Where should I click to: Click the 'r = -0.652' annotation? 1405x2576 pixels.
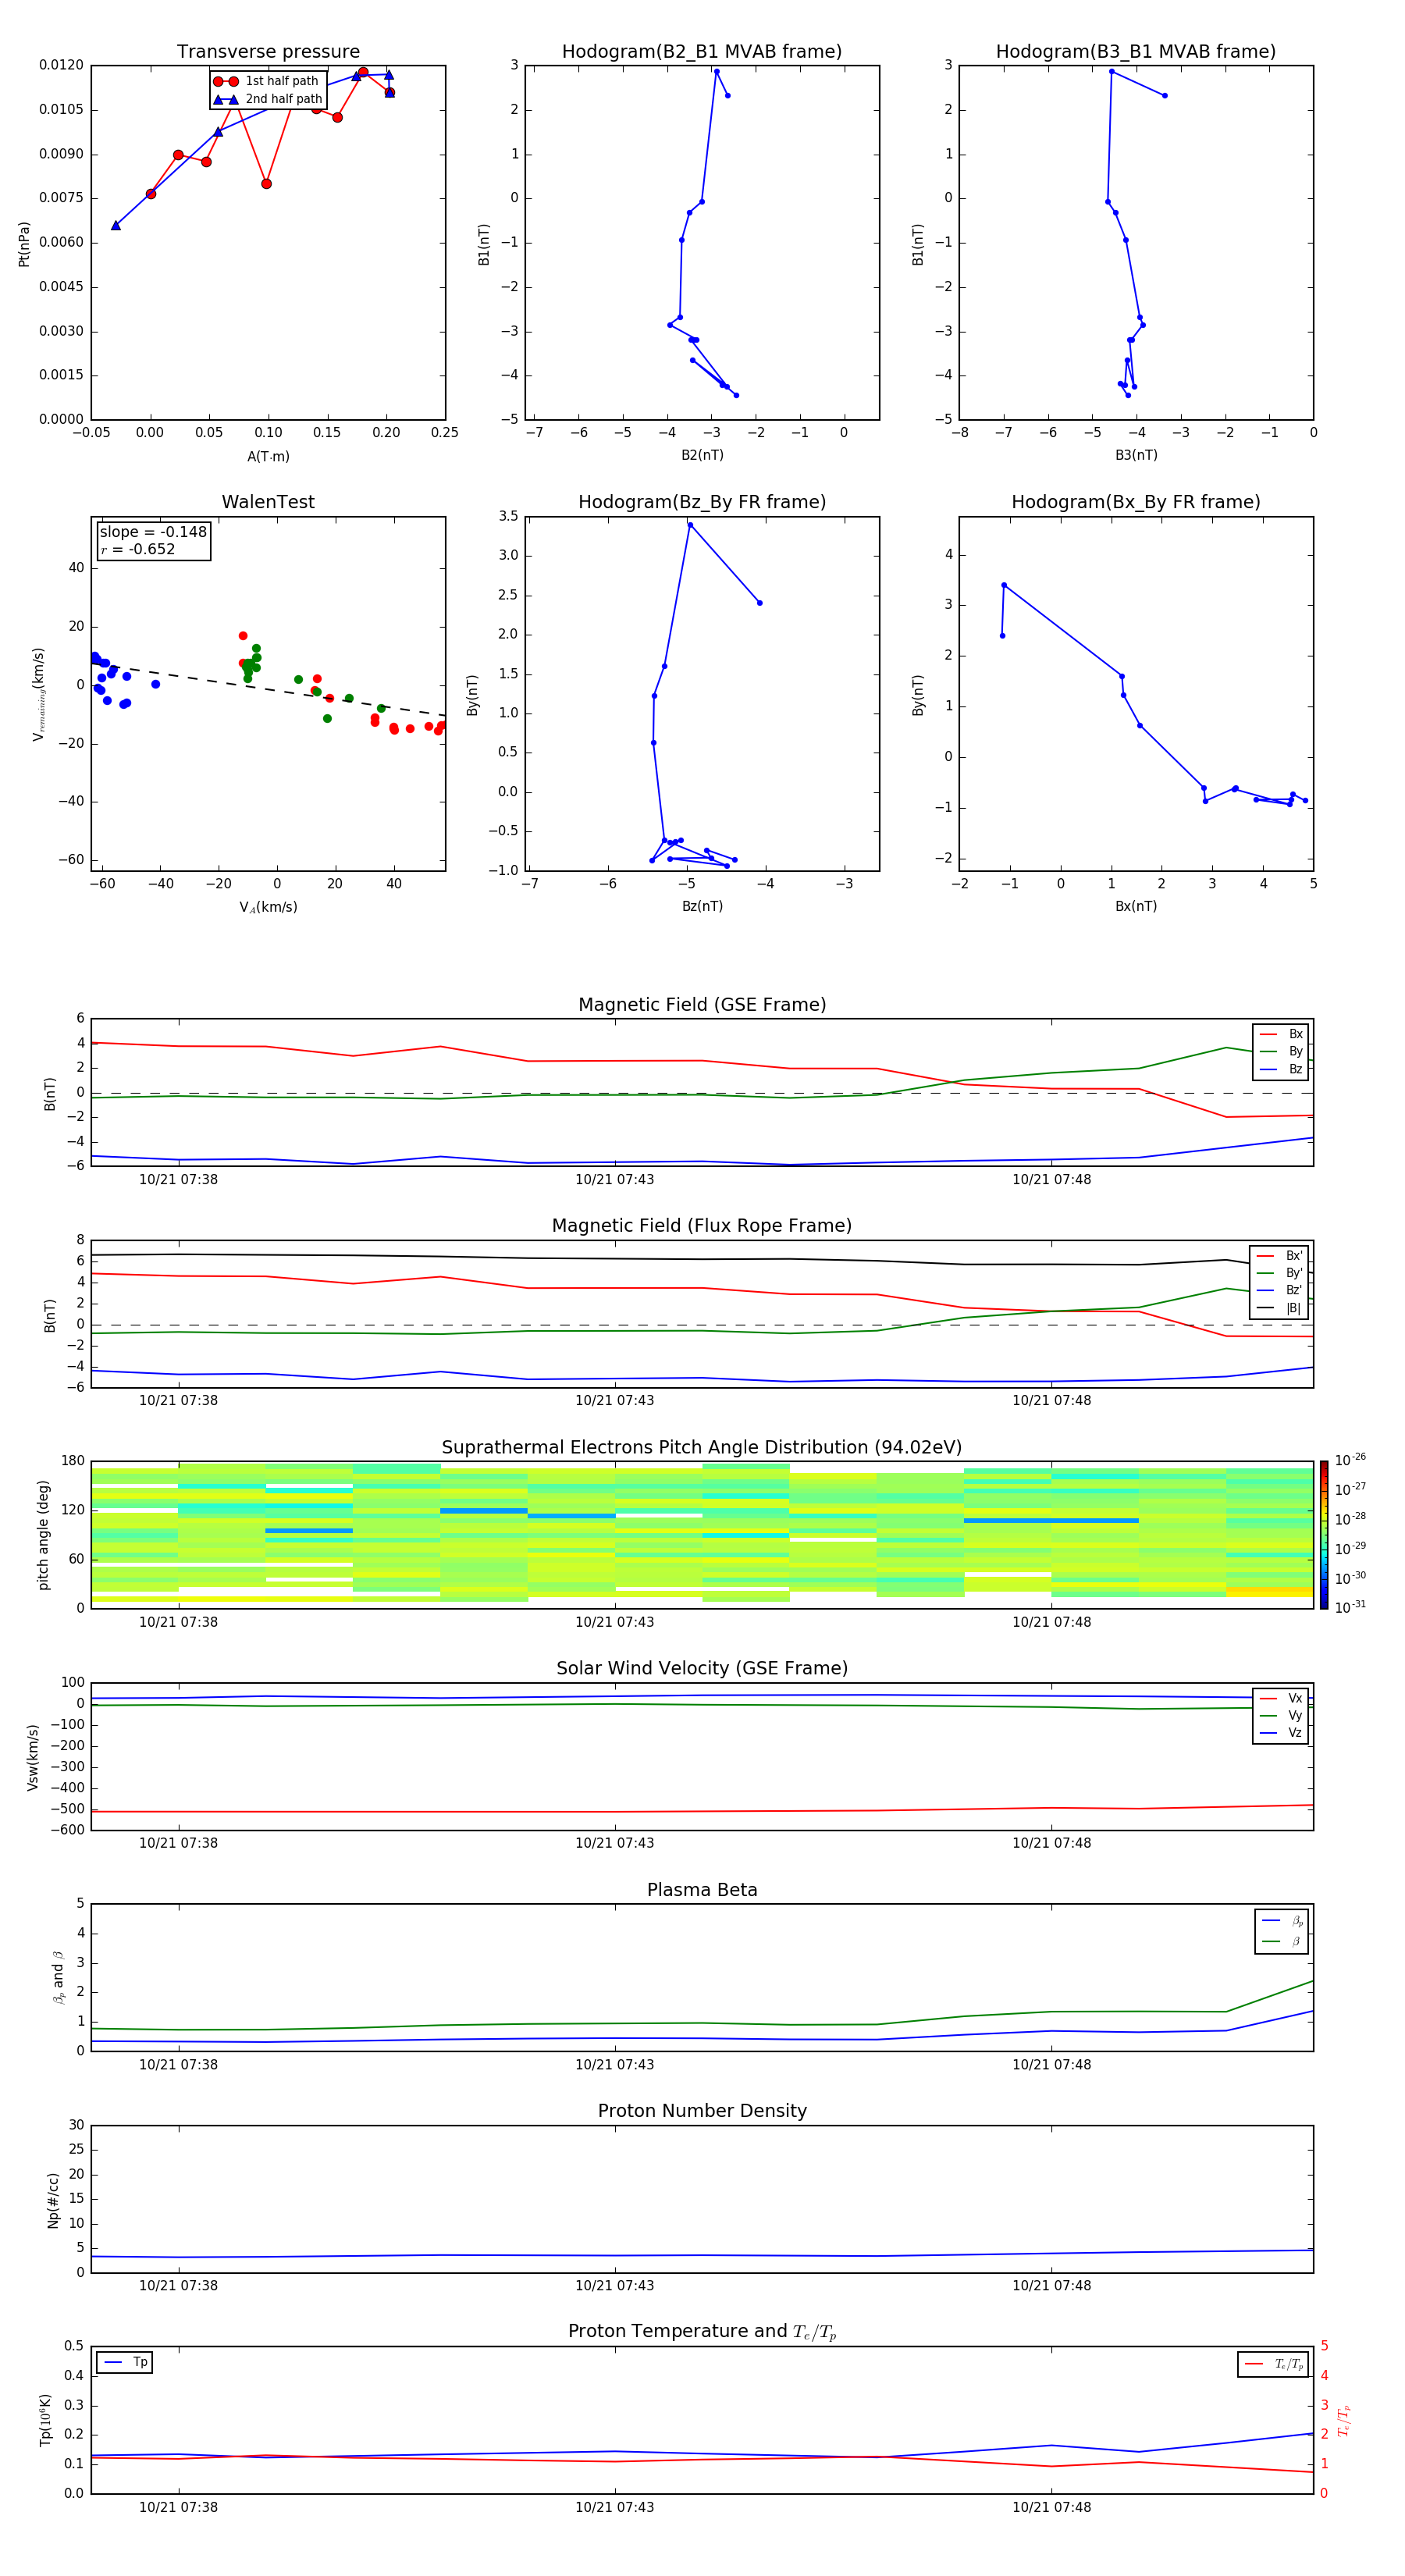tap(138, 549)
